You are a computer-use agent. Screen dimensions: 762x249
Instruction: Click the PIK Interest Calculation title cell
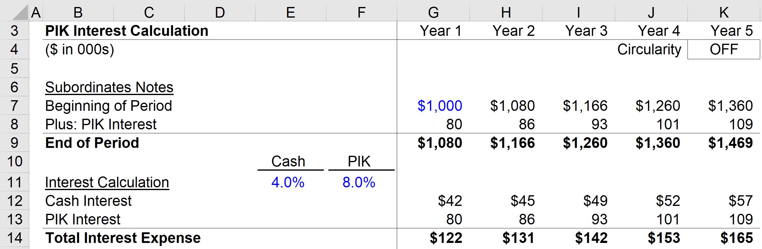pos(126,31)
